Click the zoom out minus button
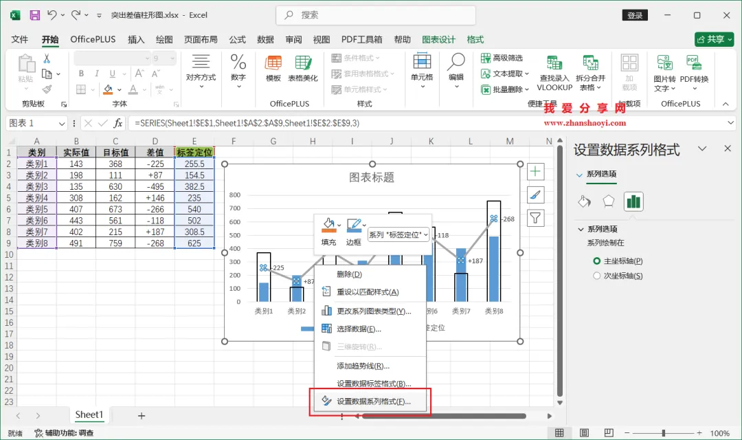 (627, 433)
